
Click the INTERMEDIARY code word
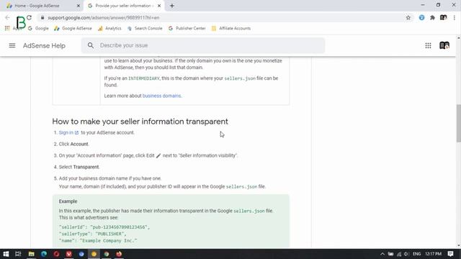coord(144,78)
